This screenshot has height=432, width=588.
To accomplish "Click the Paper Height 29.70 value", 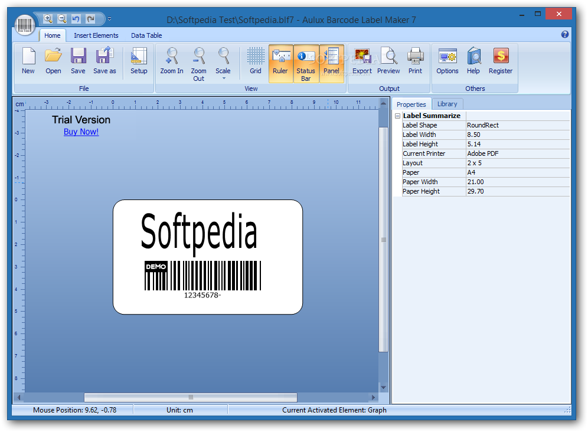I will pyautogui.click(x=518, y=191).
